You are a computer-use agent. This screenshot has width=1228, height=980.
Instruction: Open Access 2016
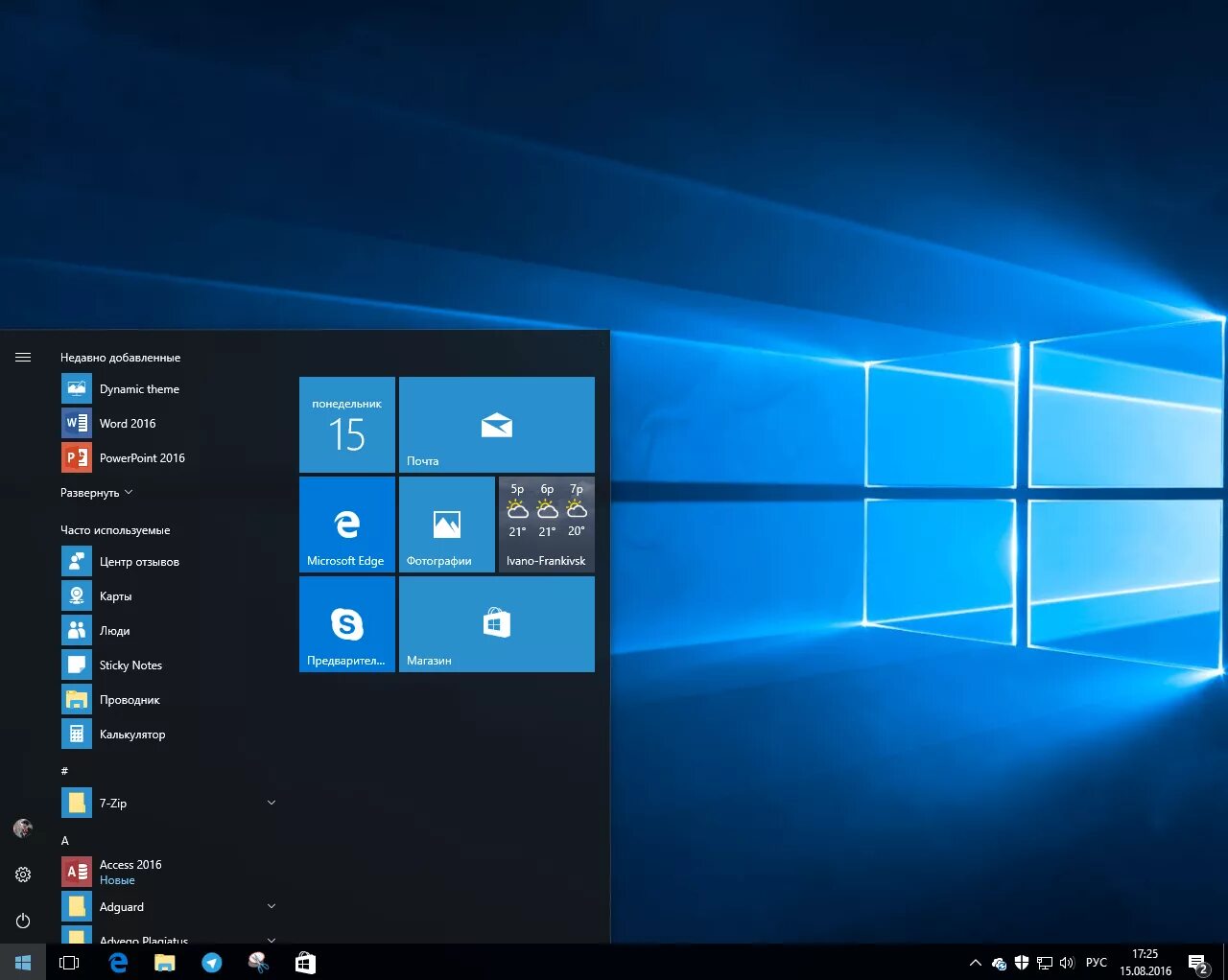pos(169,872)
